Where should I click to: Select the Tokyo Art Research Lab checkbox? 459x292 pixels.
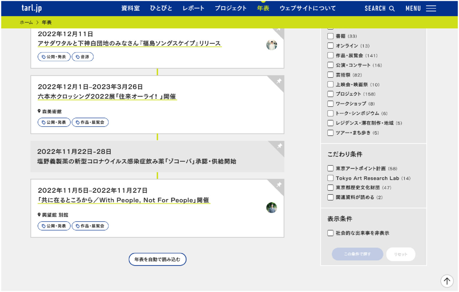[x=330, y=178]
